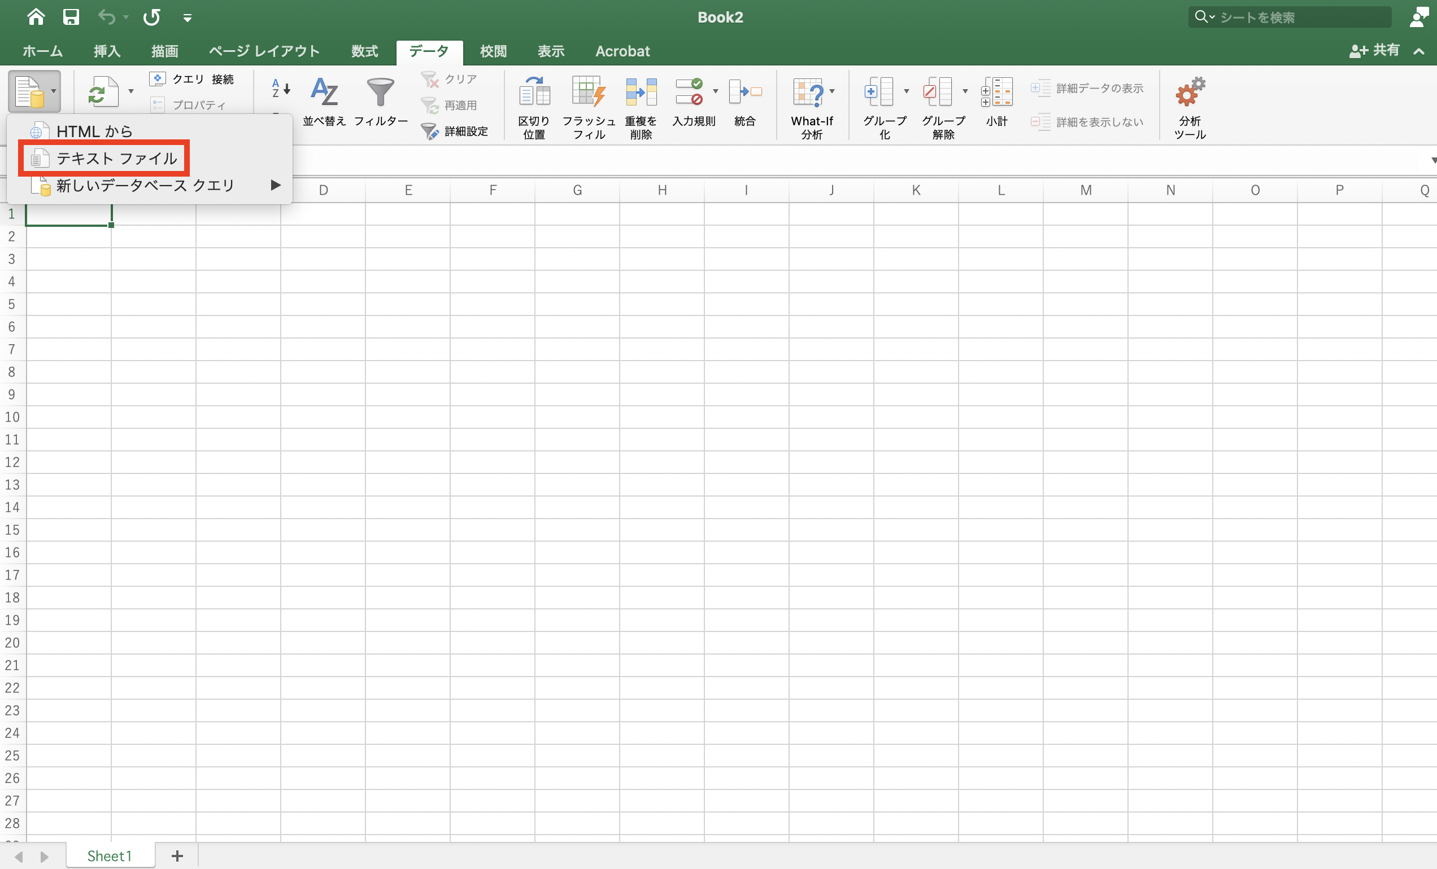
Task: Click the 小計 subtotal icon
Action: tap(996, 102)
